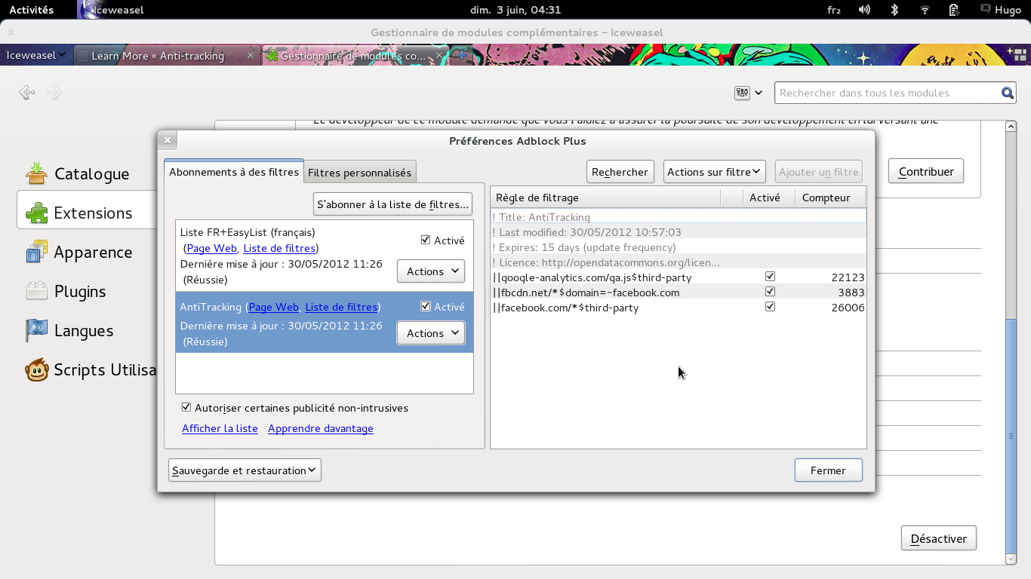The image size is (1031, 579).
Task: Expand the tools menu arrow beside search box
Action: tap(759, 93)
